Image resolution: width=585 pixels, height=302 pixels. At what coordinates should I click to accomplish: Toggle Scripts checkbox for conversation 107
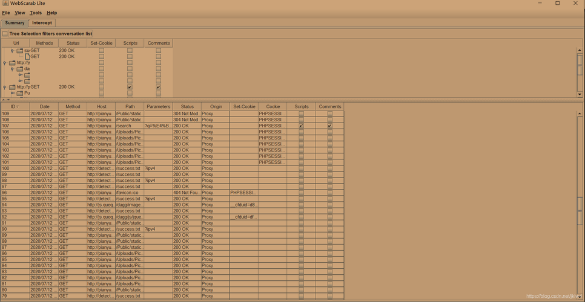pyautogui.click(x=301, y=126)
